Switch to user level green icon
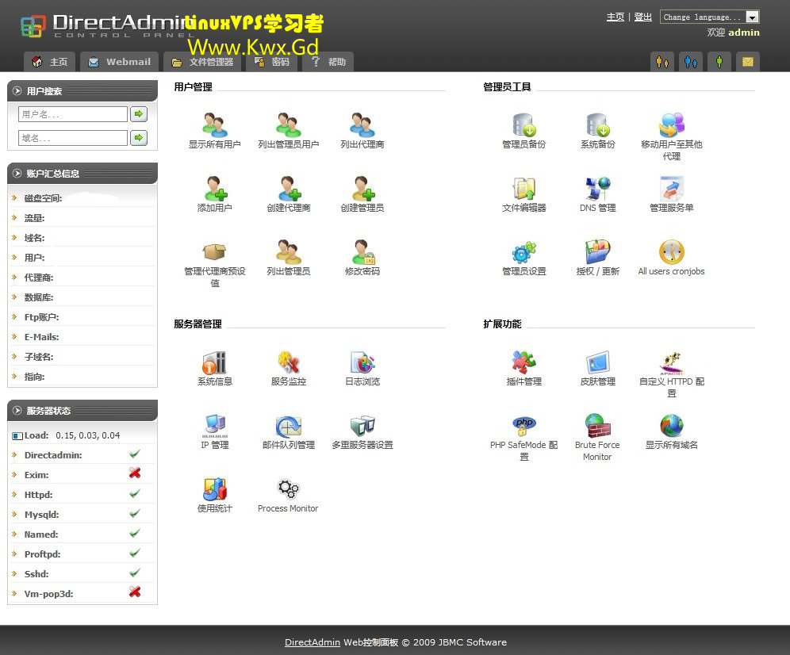This screenshot has width=790, height=655. pos(719,62)
